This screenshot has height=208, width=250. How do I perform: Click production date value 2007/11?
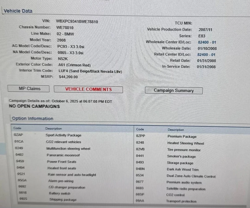(205, 30)
